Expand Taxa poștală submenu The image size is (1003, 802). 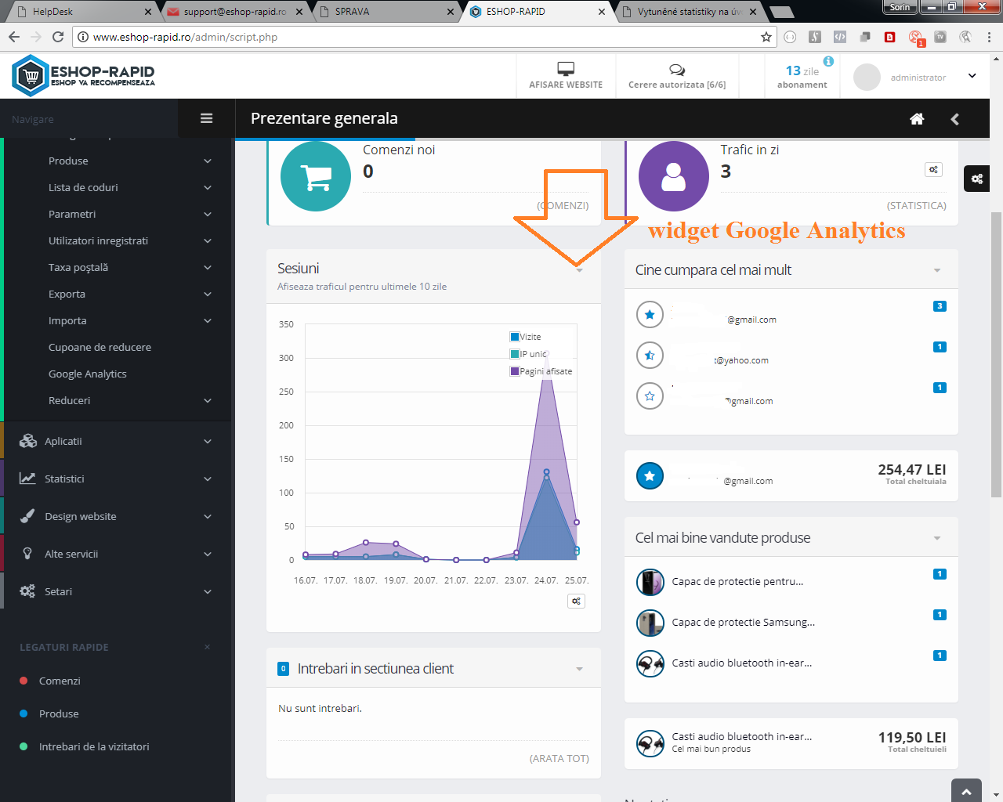208,267
